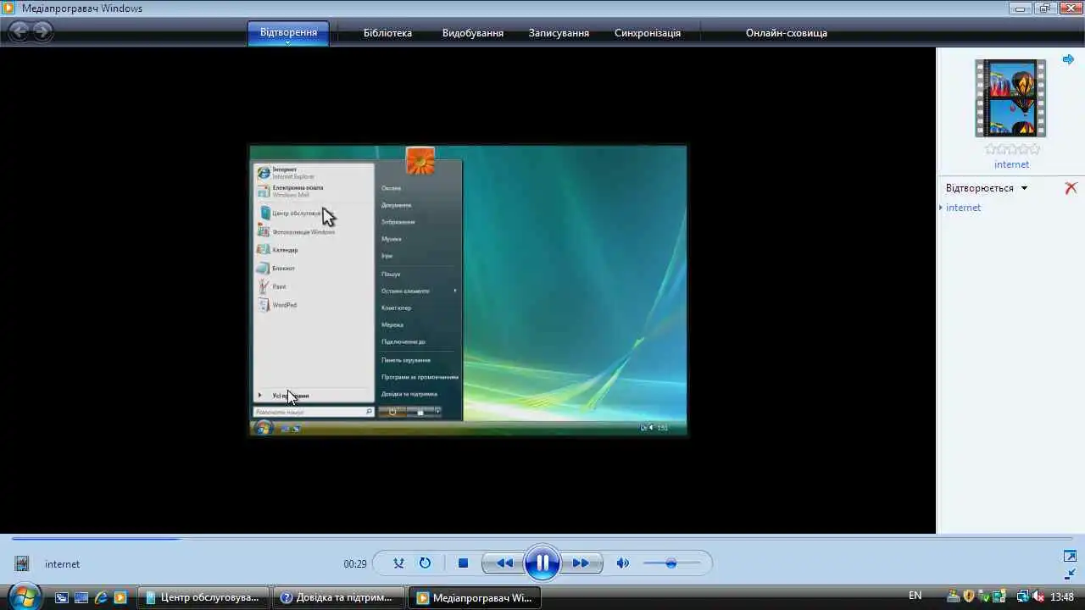The width and height of the screenshot is (1085, 610).
Task: Click the seek bar above the controls
Action: point(542,538)
